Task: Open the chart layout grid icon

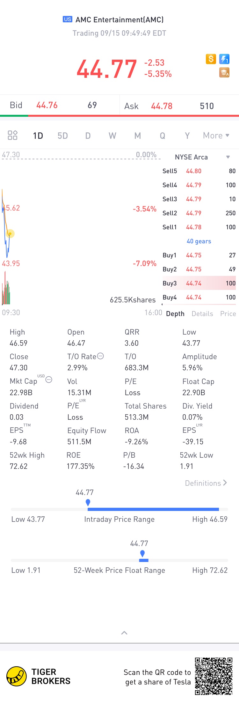Action: coord(12,135)
